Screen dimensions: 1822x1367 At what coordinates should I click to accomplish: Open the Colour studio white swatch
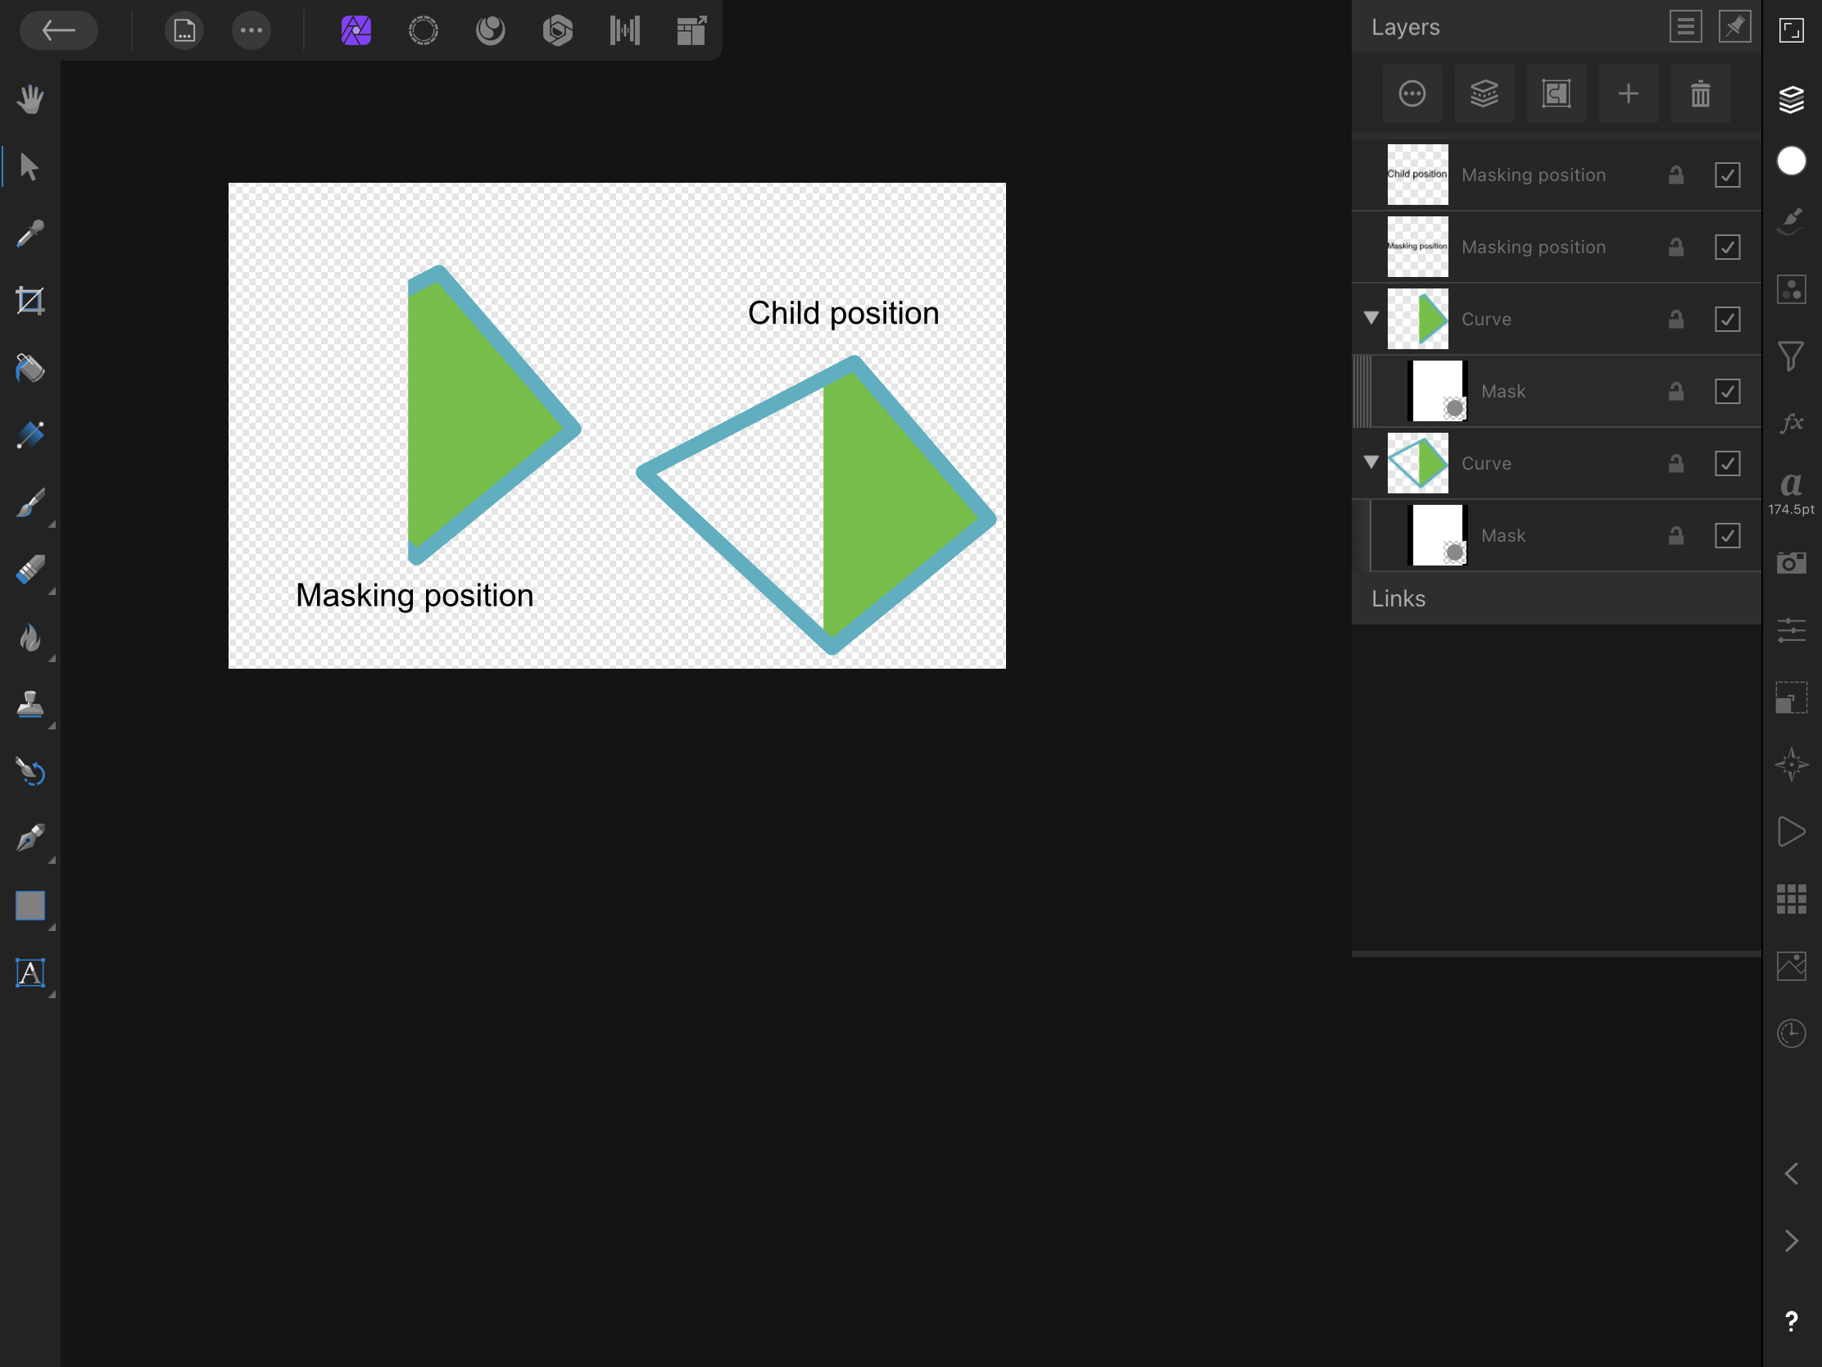[x=1791, y=161]
